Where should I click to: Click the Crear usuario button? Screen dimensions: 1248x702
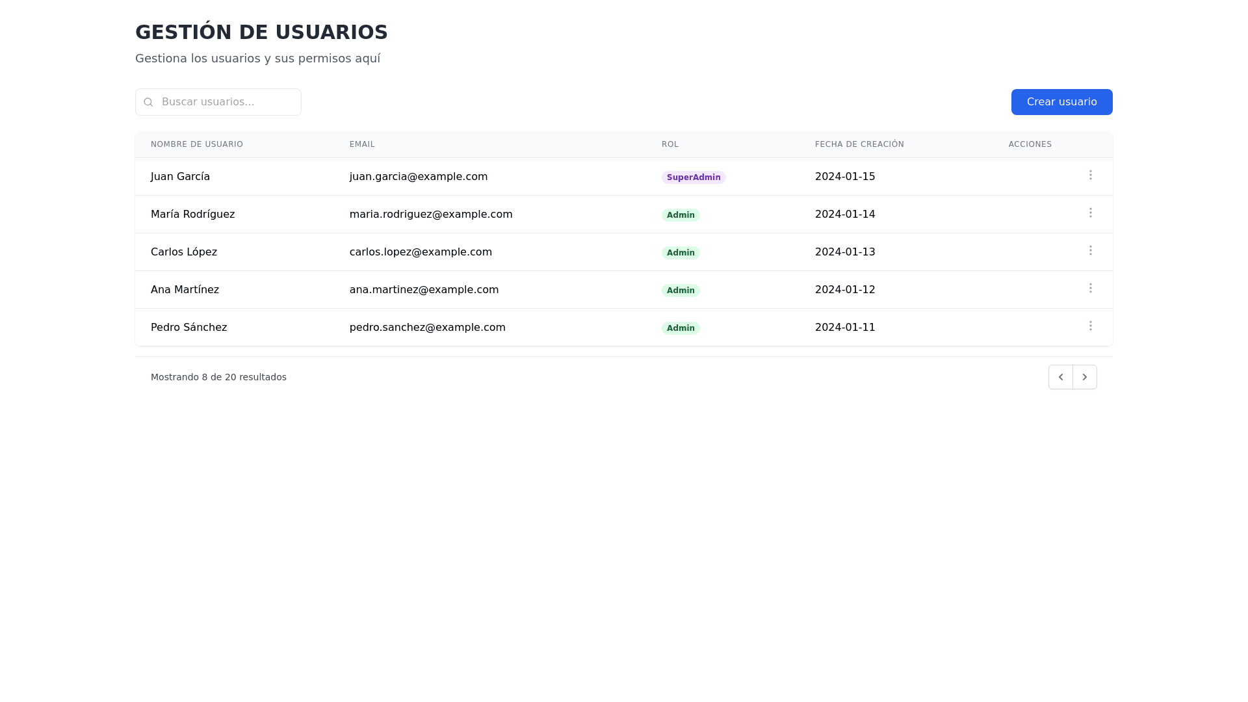1061,102
